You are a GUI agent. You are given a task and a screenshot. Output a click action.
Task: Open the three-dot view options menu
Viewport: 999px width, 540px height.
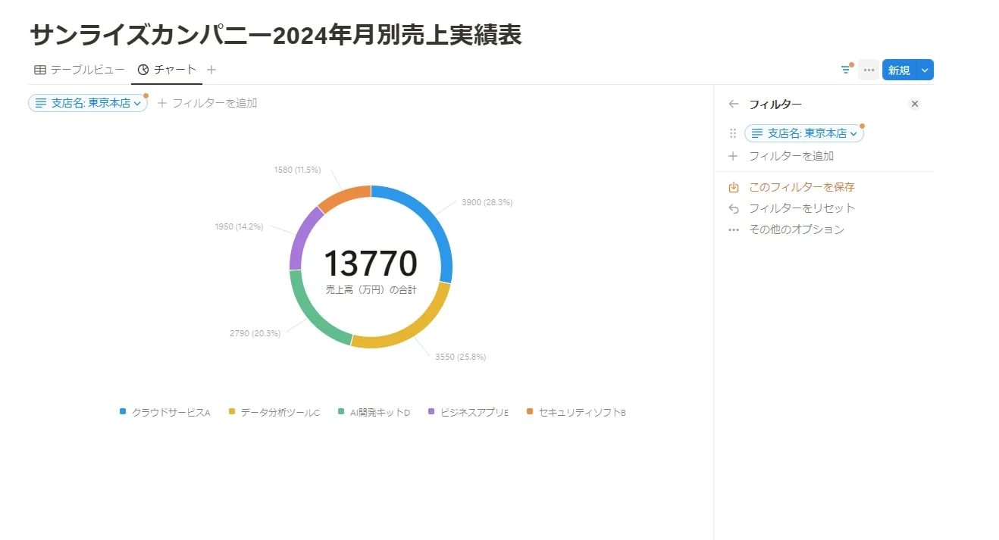pos(869,70)
